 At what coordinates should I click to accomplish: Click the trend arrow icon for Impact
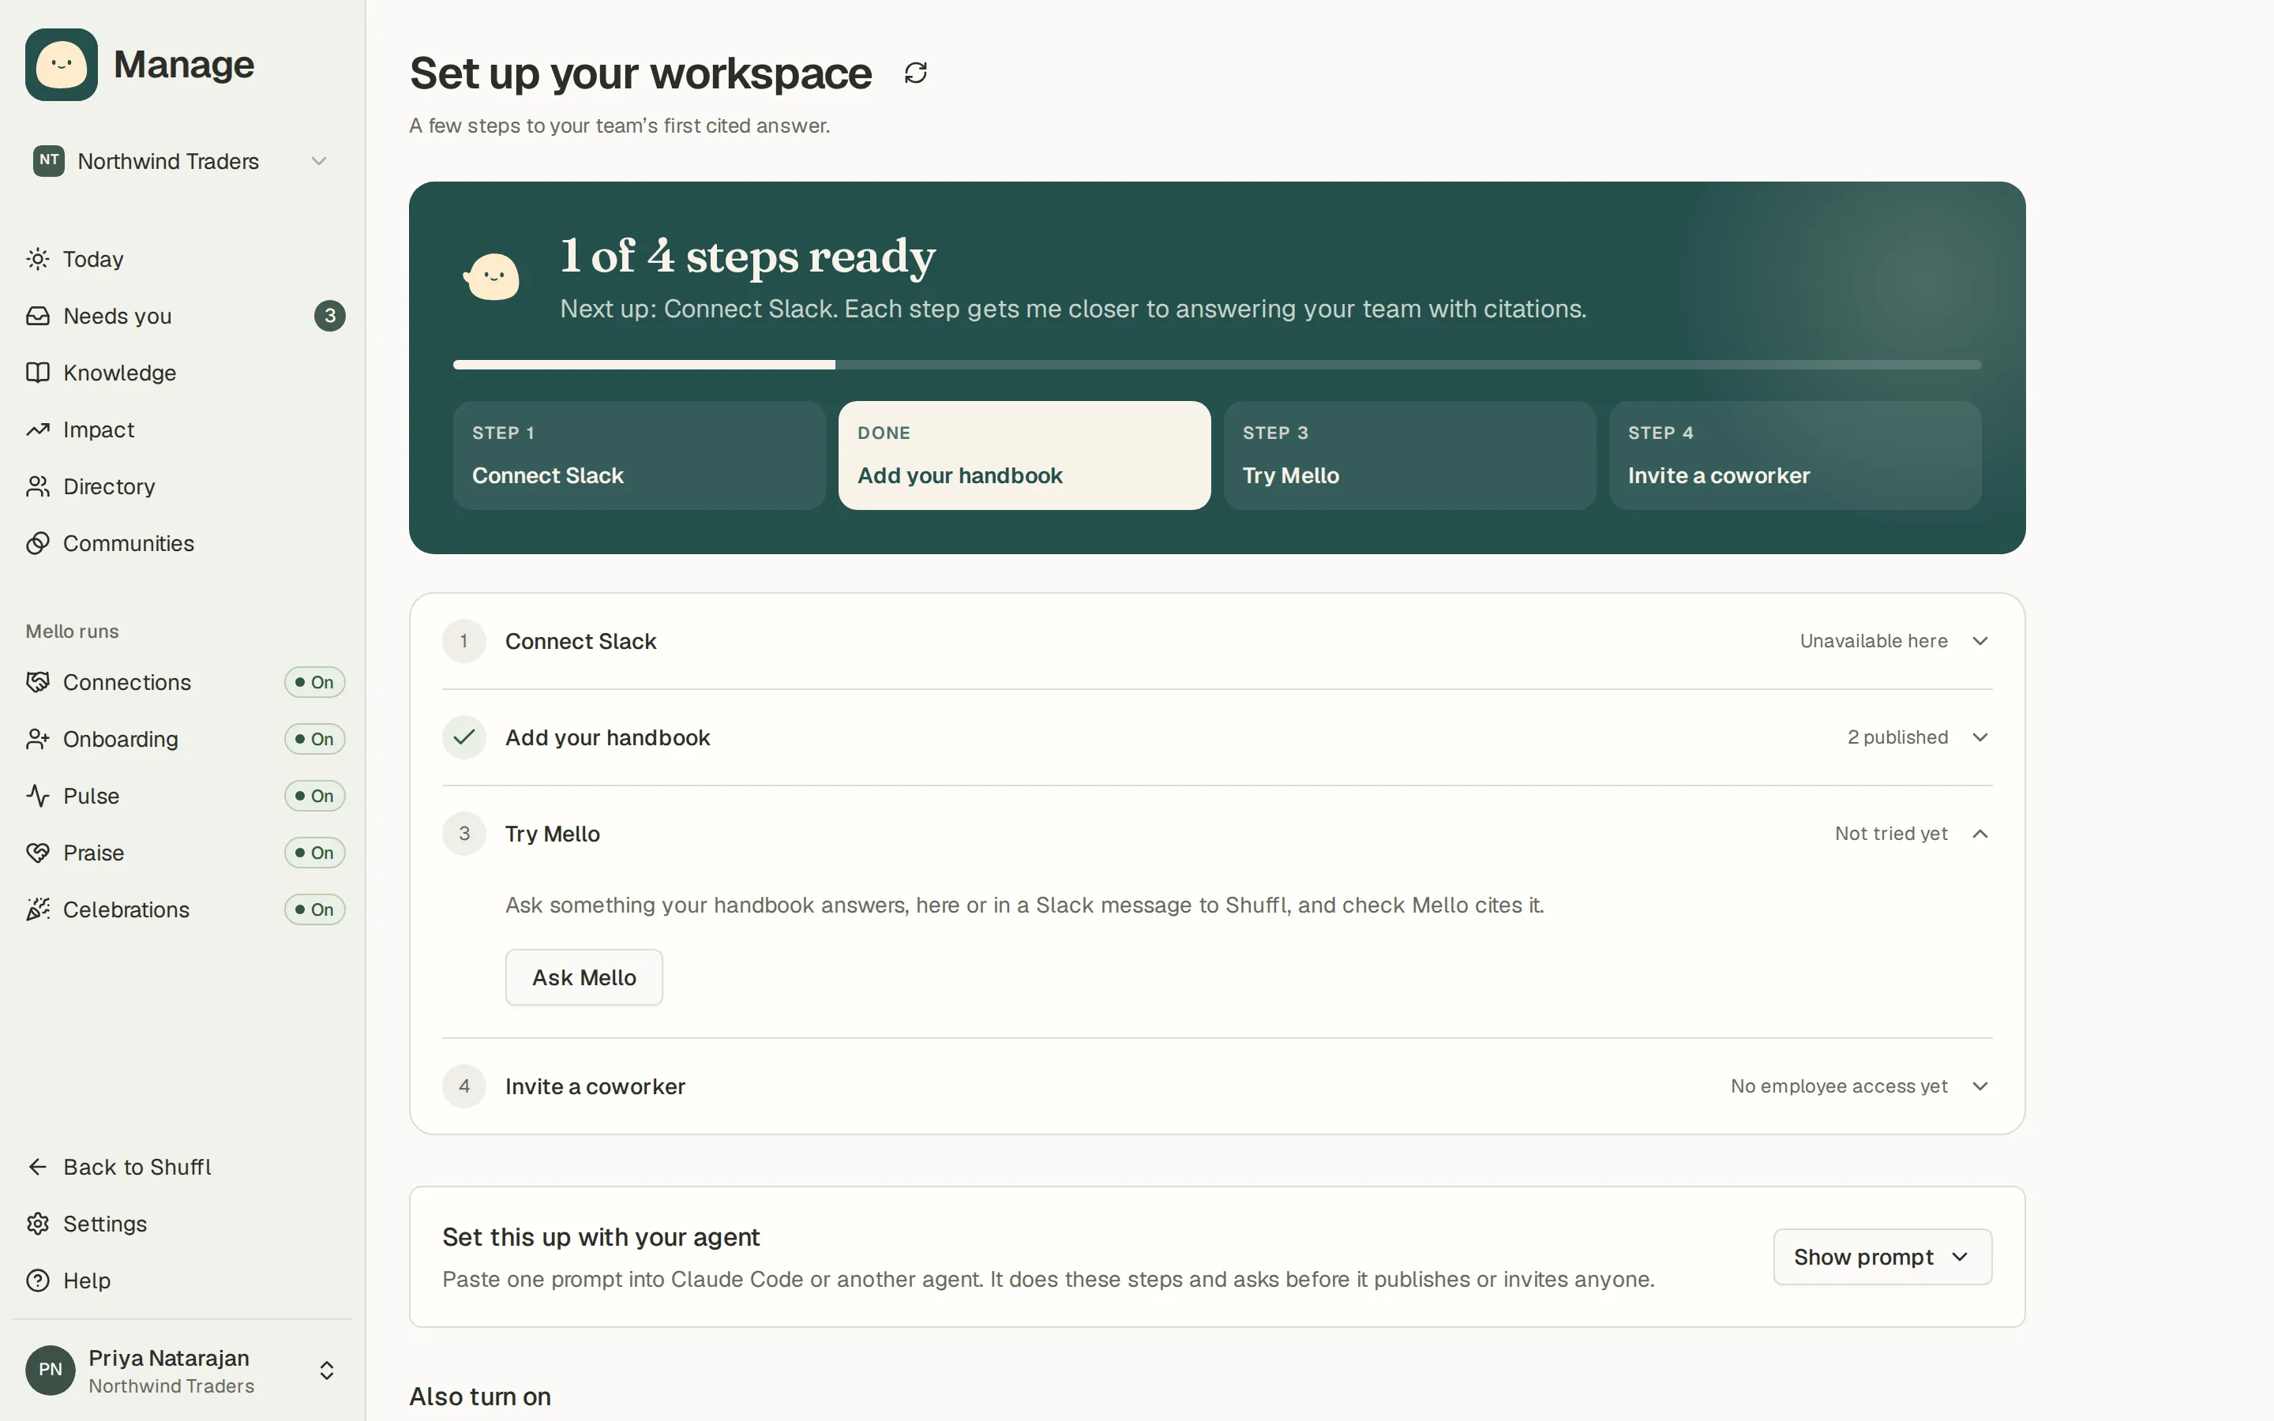click(38, 429)
